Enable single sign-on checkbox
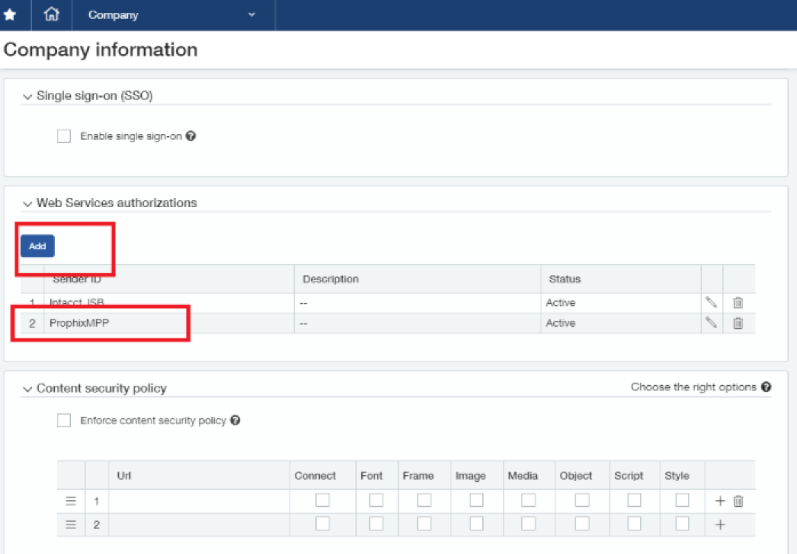797x554 pixels. pyautogui.click(x=64, y=136)
